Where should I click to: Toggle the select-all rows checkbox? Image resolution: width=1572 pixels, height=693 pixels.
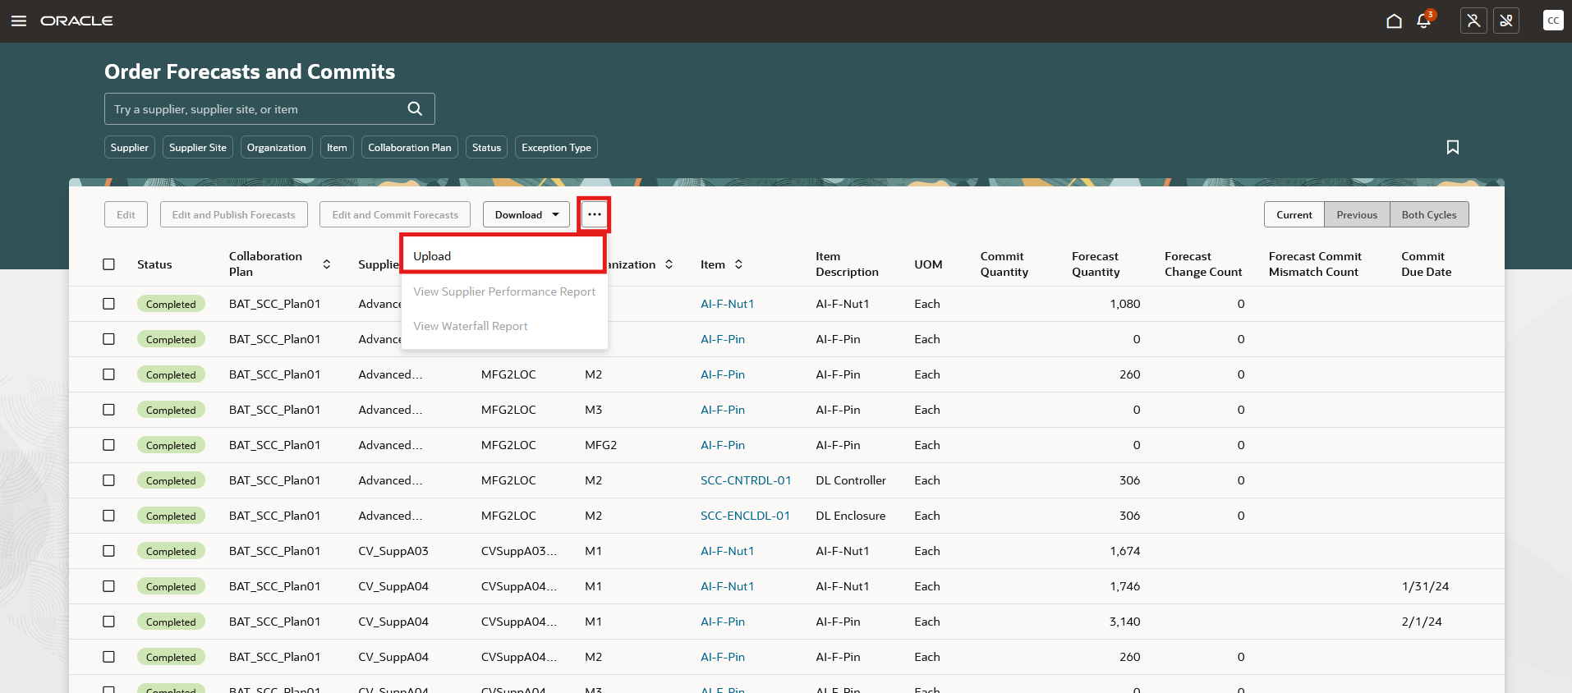[x=108, y=264]
